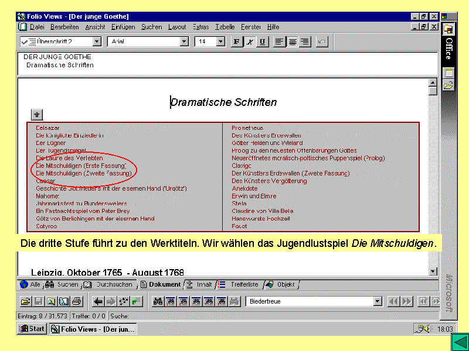Click the binoculars search icon in toolbar
469x351 pixels.
click(x=158, y=302)
